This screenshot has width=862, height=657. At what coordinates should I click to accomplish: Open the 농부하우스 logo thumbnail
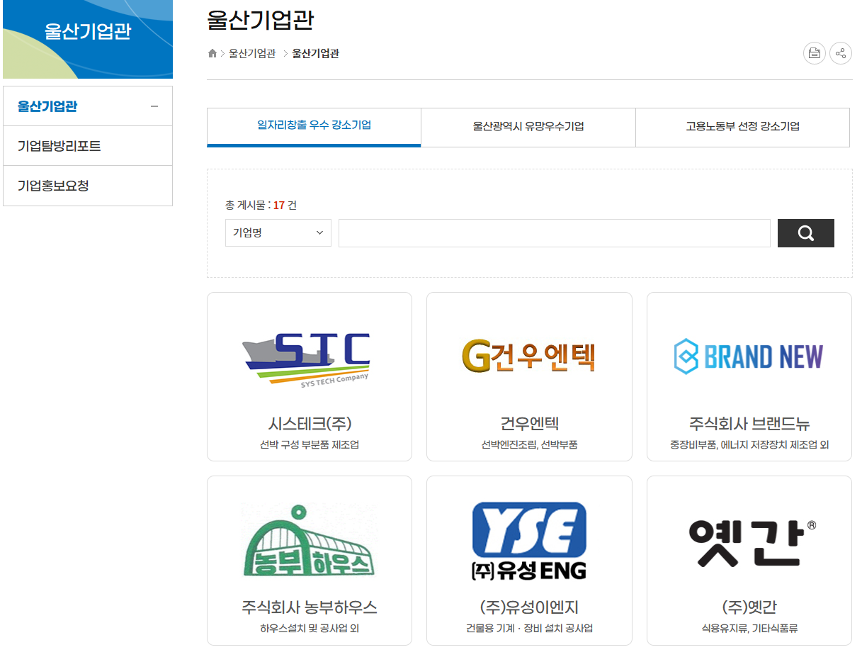pyautogui.click(x=310, y=540)
